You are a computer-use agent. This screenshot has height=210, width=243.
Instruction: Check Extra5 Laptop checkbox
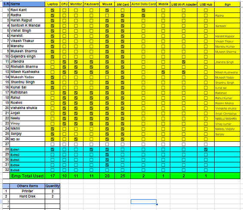click(52, 170)
